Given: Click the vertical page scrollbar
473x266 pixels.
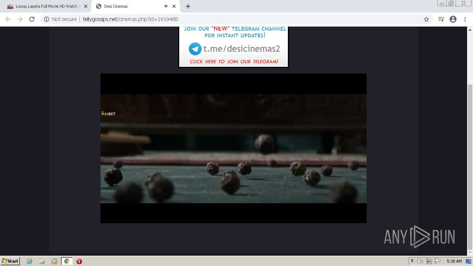Looking at the screenshot, I should point(470,166).
